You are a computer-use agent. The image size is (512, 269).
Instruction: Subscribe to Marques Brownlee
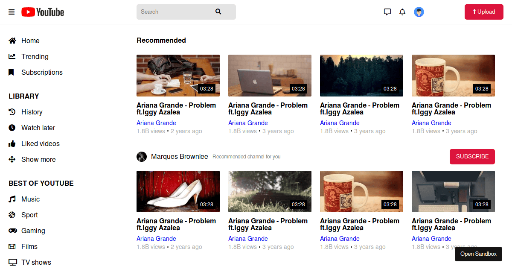coord(472,157)
